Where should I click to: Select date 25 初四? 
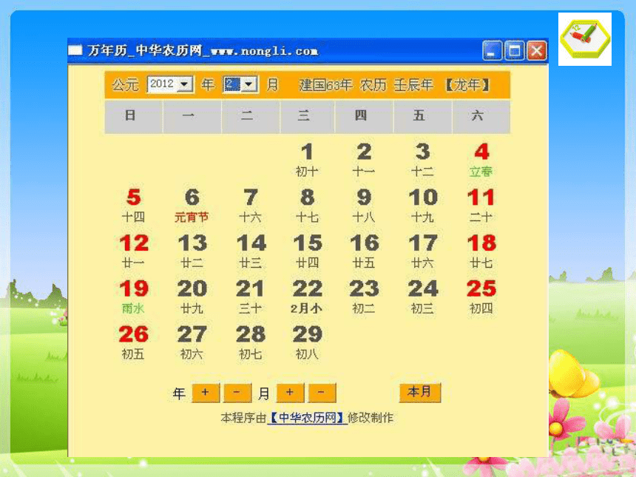(x=481, y=297)
